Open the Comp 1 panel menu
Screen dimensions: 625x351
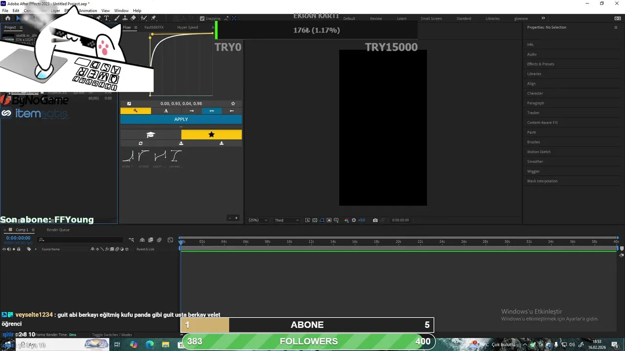pyautogui.click(x=33, y=230)
